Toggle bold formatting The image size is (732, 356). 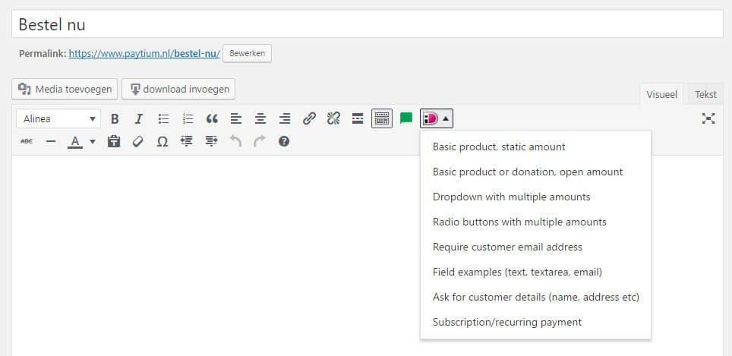(115, 118)
